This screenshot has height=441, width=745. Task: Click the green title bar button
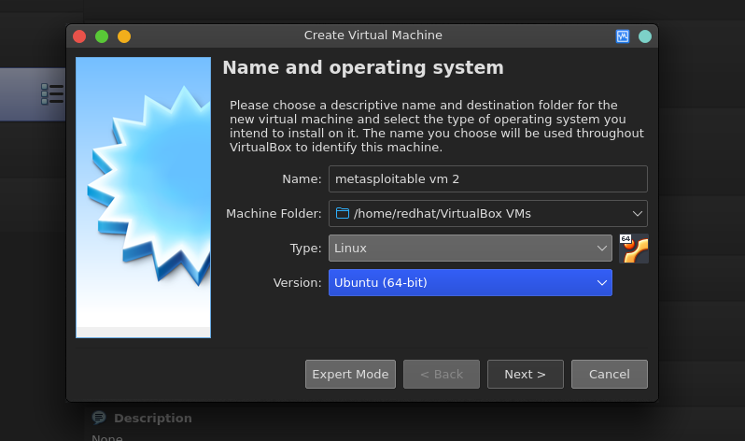(x=102, y=36)
